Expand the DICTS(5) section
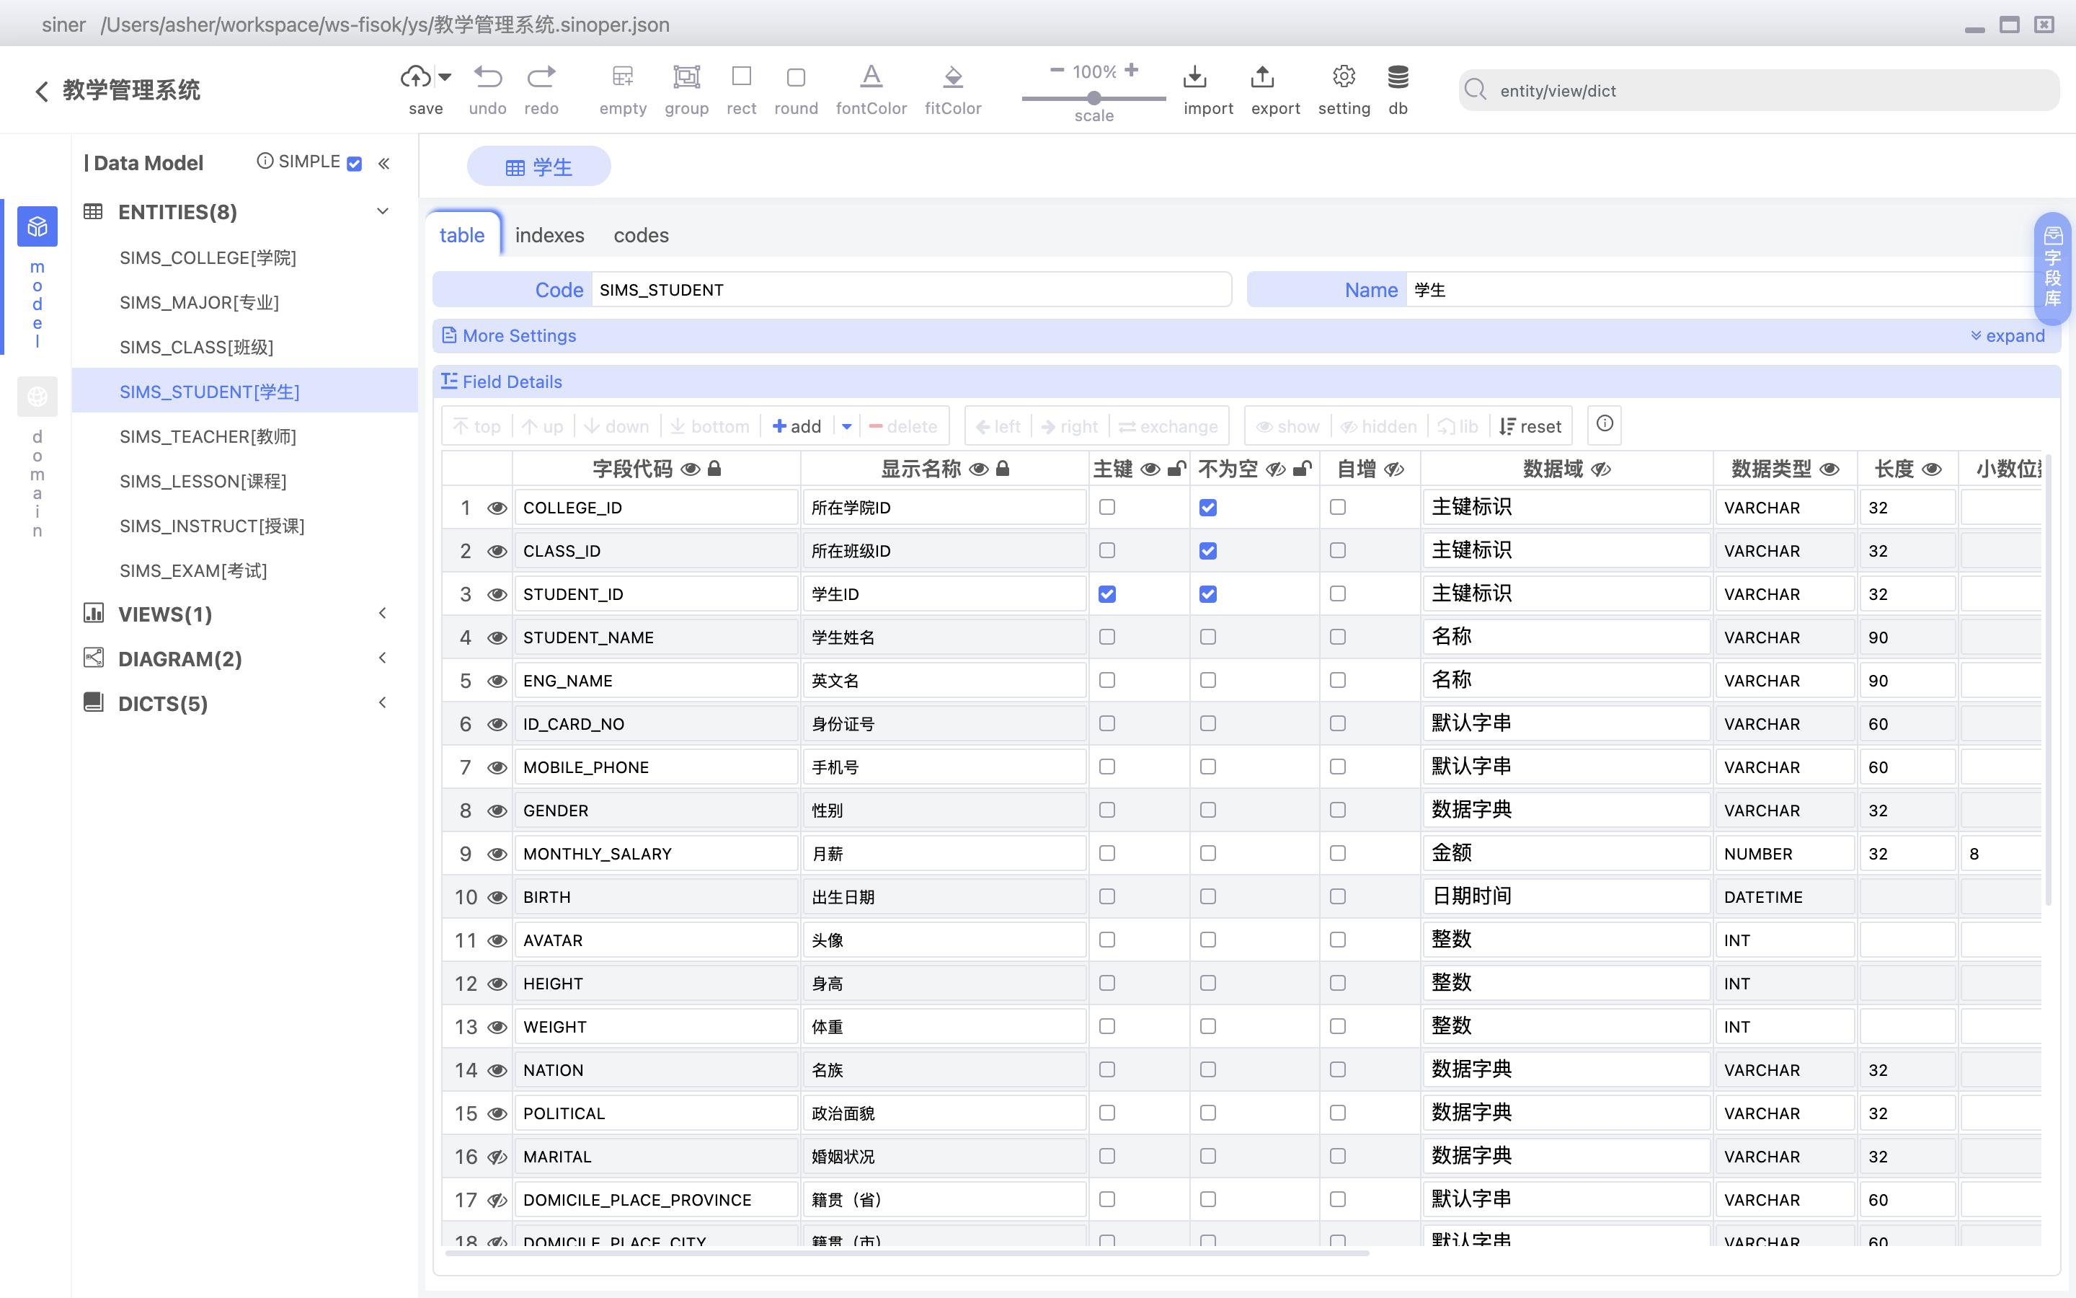The width and height of the screenshot is (2076, 1298). click(x=383, y=702)
